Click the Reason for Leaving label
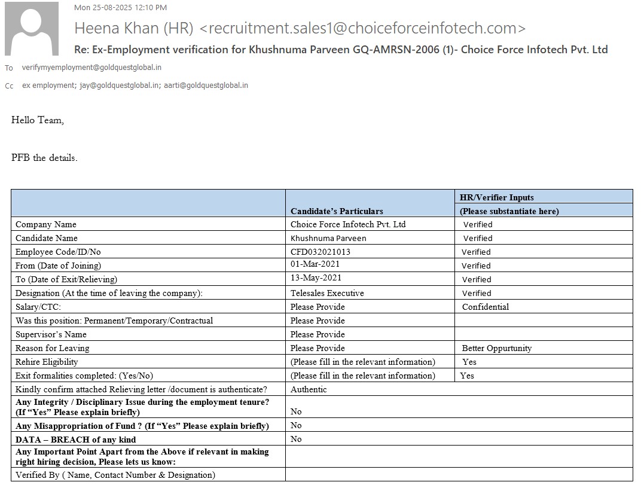The width and height of the screenshot is (644, 485). 53,348
